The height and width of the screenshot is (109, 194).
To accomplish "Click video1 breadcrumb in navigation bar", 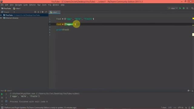I will 17,8.
